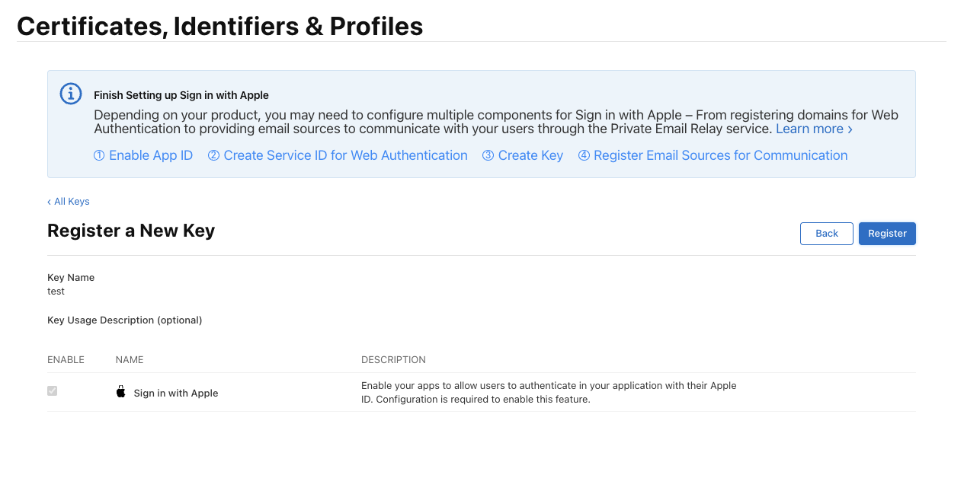
Task: Click the info icon in the blue banner
Action: coord(71,94)
